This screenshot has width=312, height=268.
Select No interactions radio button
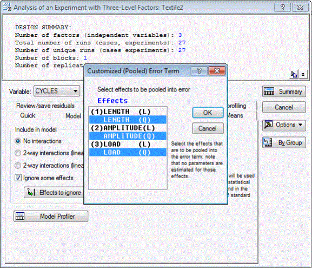coord(18,141)
